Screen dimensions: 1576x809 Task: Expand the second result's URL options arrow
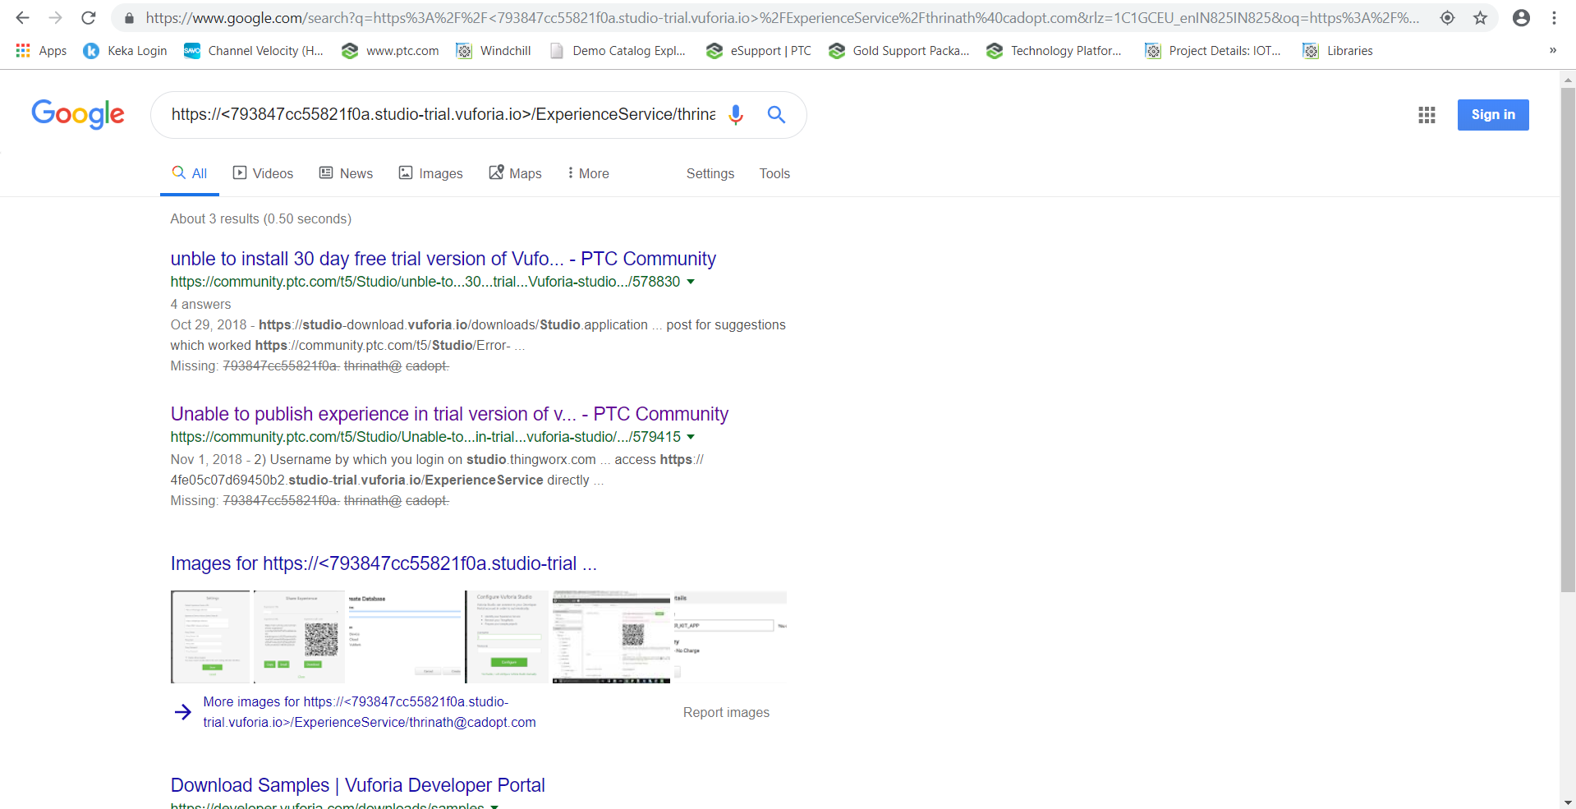point(692,437)
